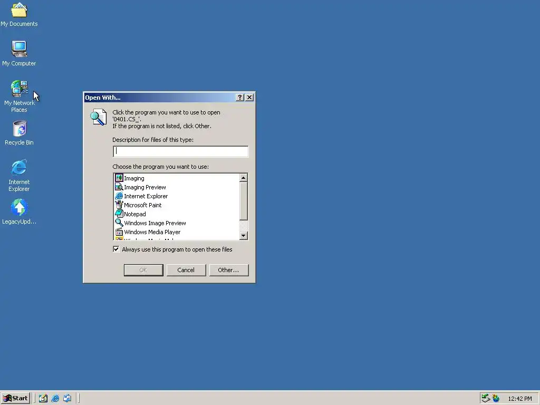Click the OK button
Image resolution: width=540 pixels, height=405 pixels.
click(143, 270)
